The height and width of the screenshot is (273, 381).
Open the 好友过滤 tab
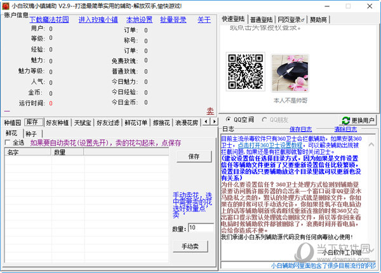pos(108,123)
